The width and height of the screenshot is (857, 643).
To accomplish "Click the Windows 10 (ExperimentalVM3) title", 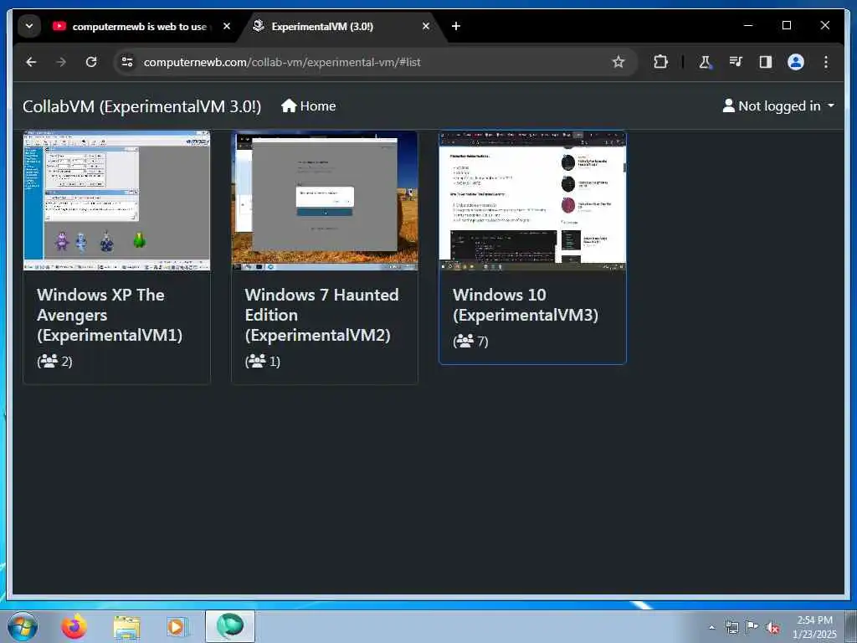I will (x=526, y=305).
